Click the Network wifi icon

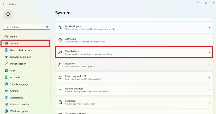pos(6,57)
